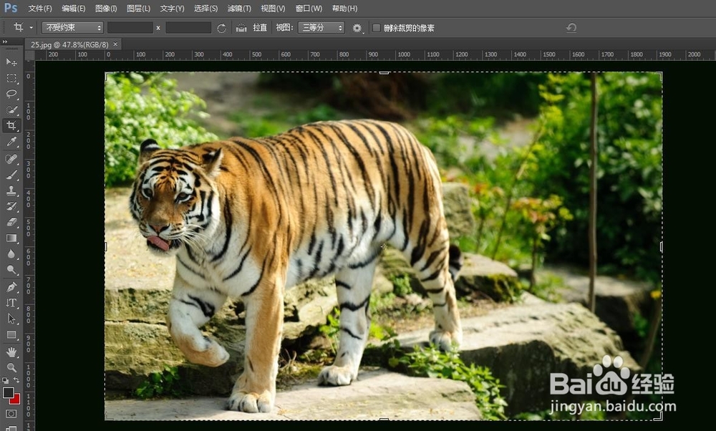Click the 拉直 straighten button
This screenshot has width=716, height=431.
point(260,28)
